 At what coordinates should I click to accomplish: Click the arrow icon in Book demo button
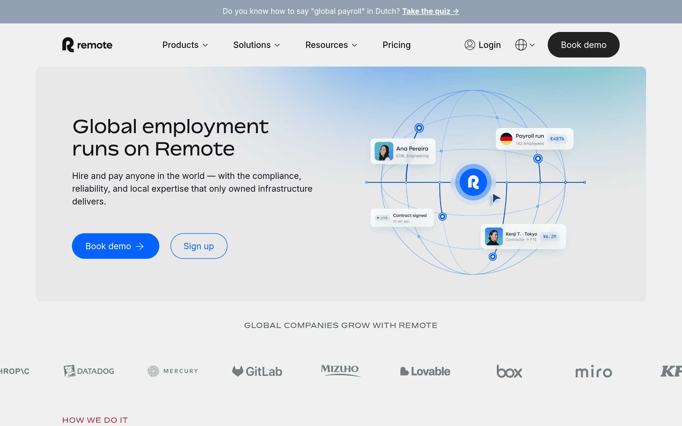(x=140, y=247)
